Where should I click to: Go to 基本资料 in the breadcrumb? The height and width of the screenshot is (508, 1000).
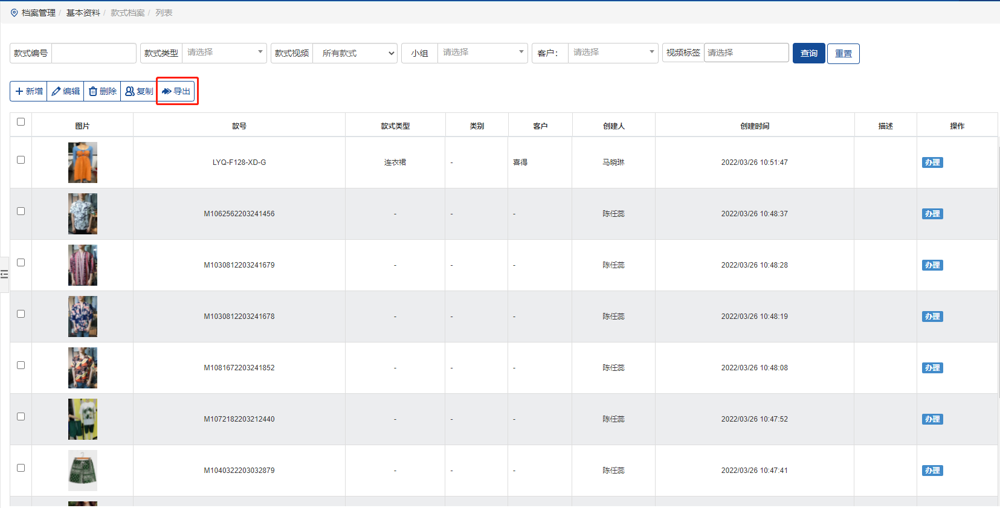[83, 13]
